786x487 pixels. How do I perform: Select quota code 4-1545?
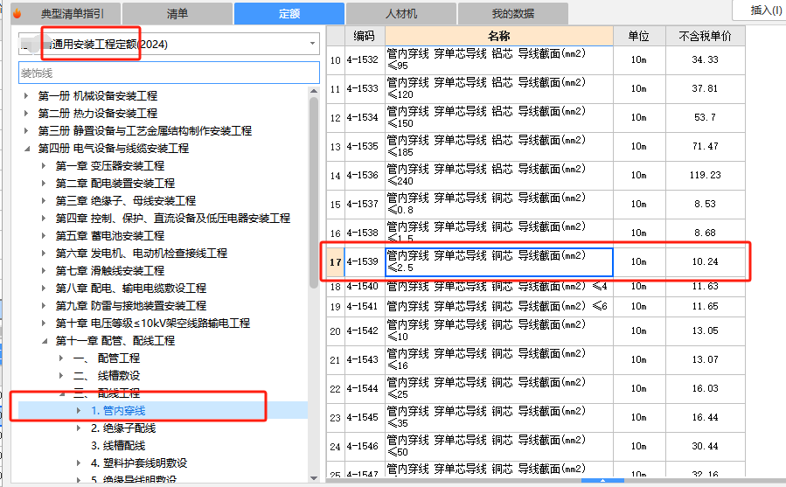tap(363, 417)
